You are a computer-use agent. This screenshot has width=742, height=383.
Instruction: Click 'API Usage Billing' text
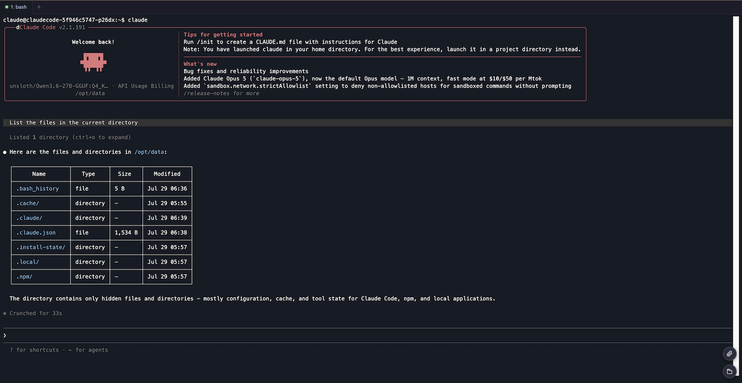point(146,86)
